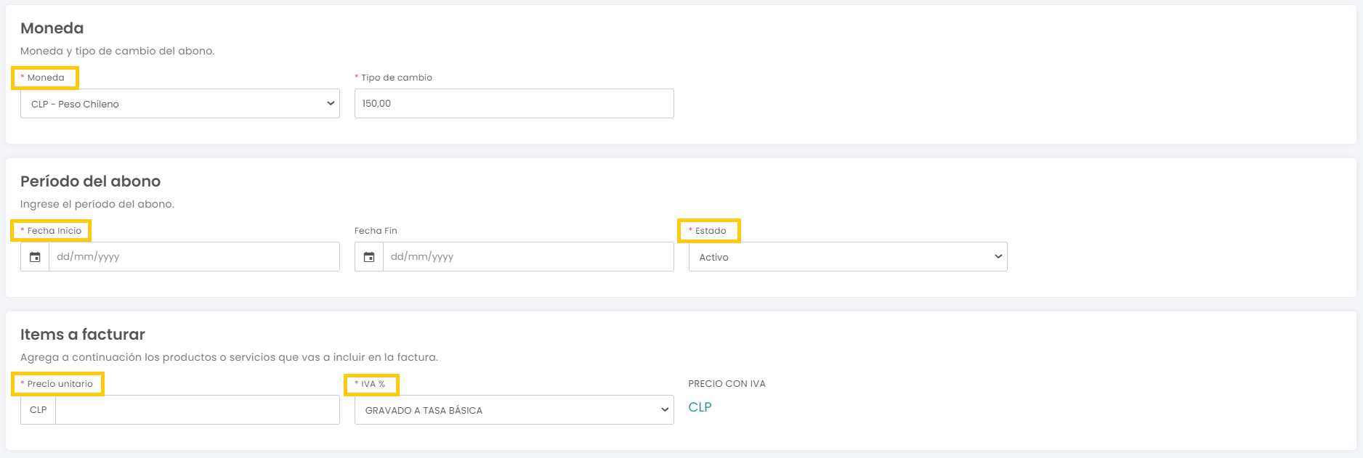
Task: Click the Fecha Fin calendar icon
Action: click(x=369, y=257)
